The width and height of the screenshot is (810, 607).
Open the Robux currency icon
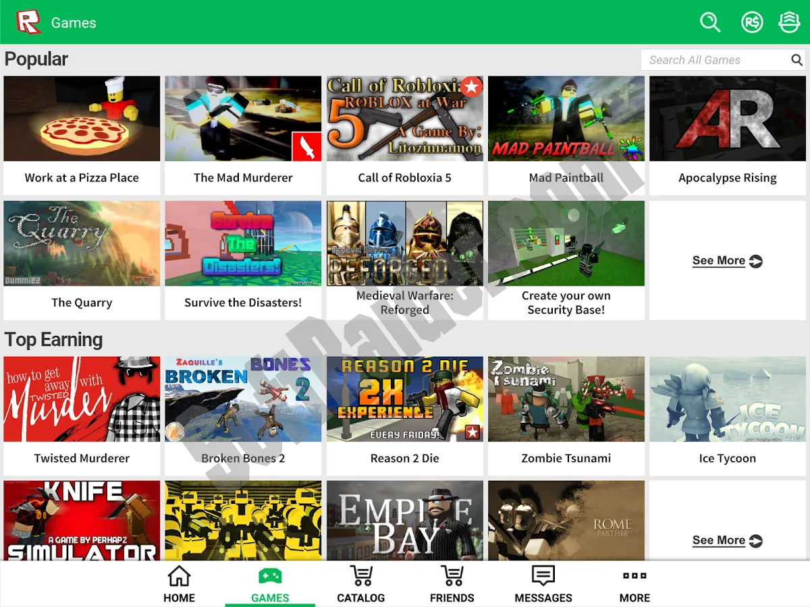[751, 22]
